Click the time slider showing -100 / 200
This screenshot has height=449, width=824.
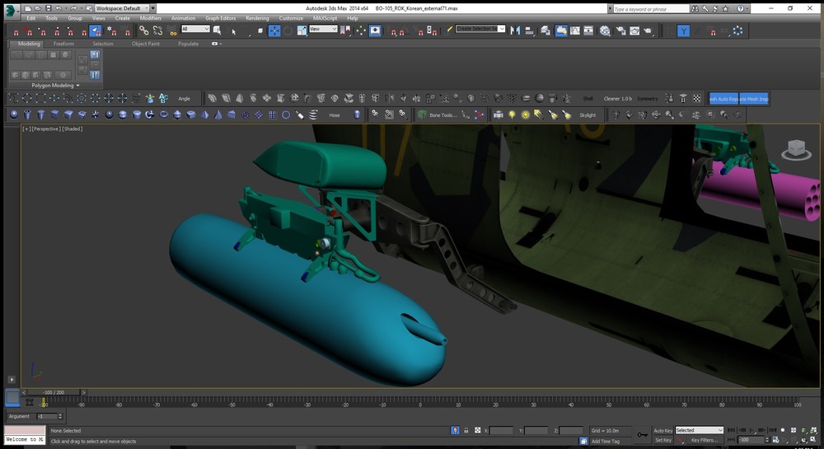point(54,392)
